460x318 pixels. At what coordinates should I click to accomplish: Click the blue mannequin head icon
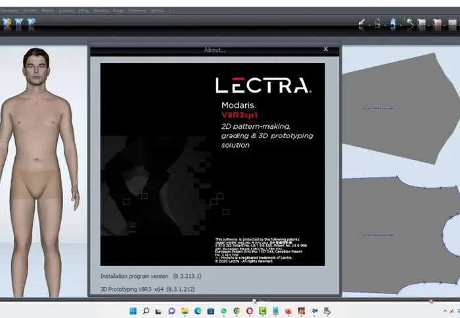393,23
